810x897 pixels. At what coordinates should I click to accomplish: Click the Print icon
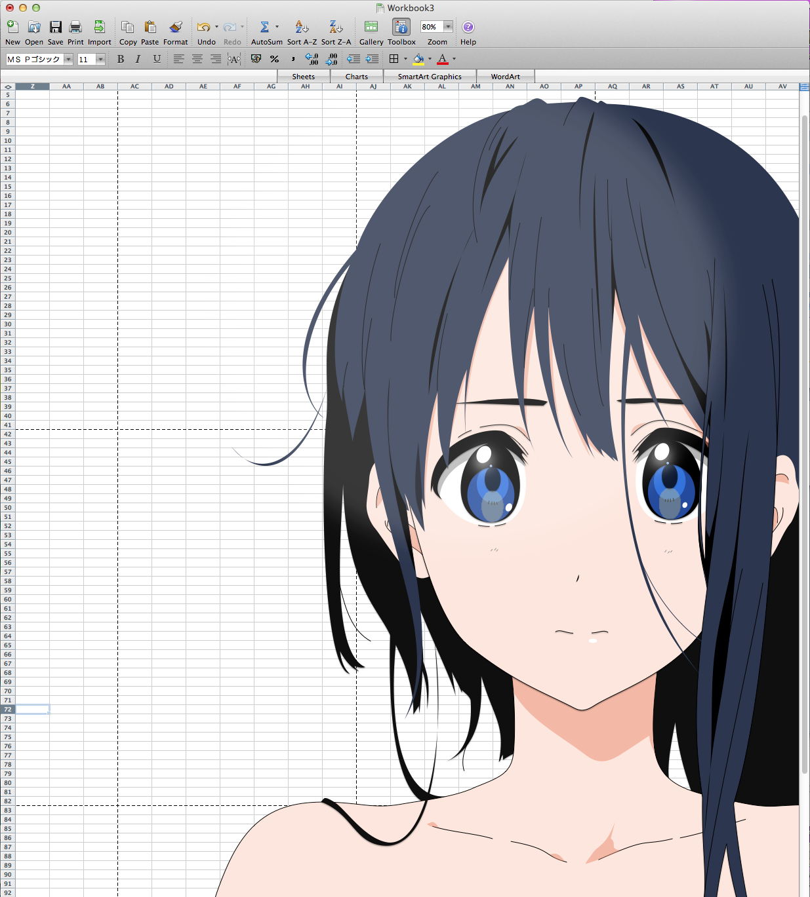point(75,27)
